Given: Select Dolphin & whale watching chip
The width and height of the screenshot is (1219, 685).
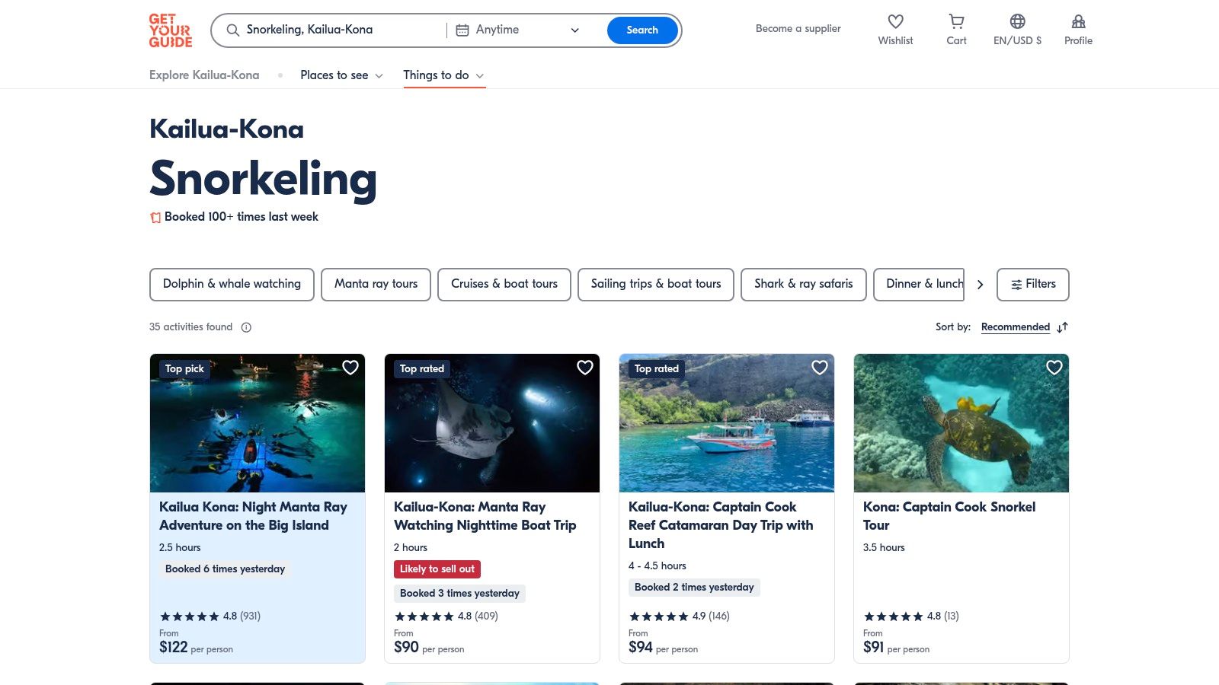Looking at the screenshot, I should coord(232,285).
